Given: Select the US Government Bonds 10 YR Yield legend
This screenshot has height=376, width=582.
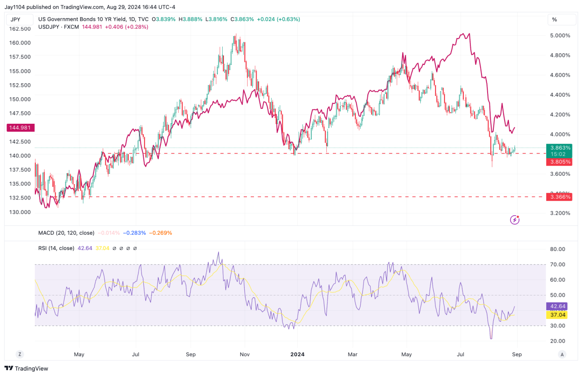Looking at the screenshot, I should point(94,19).
